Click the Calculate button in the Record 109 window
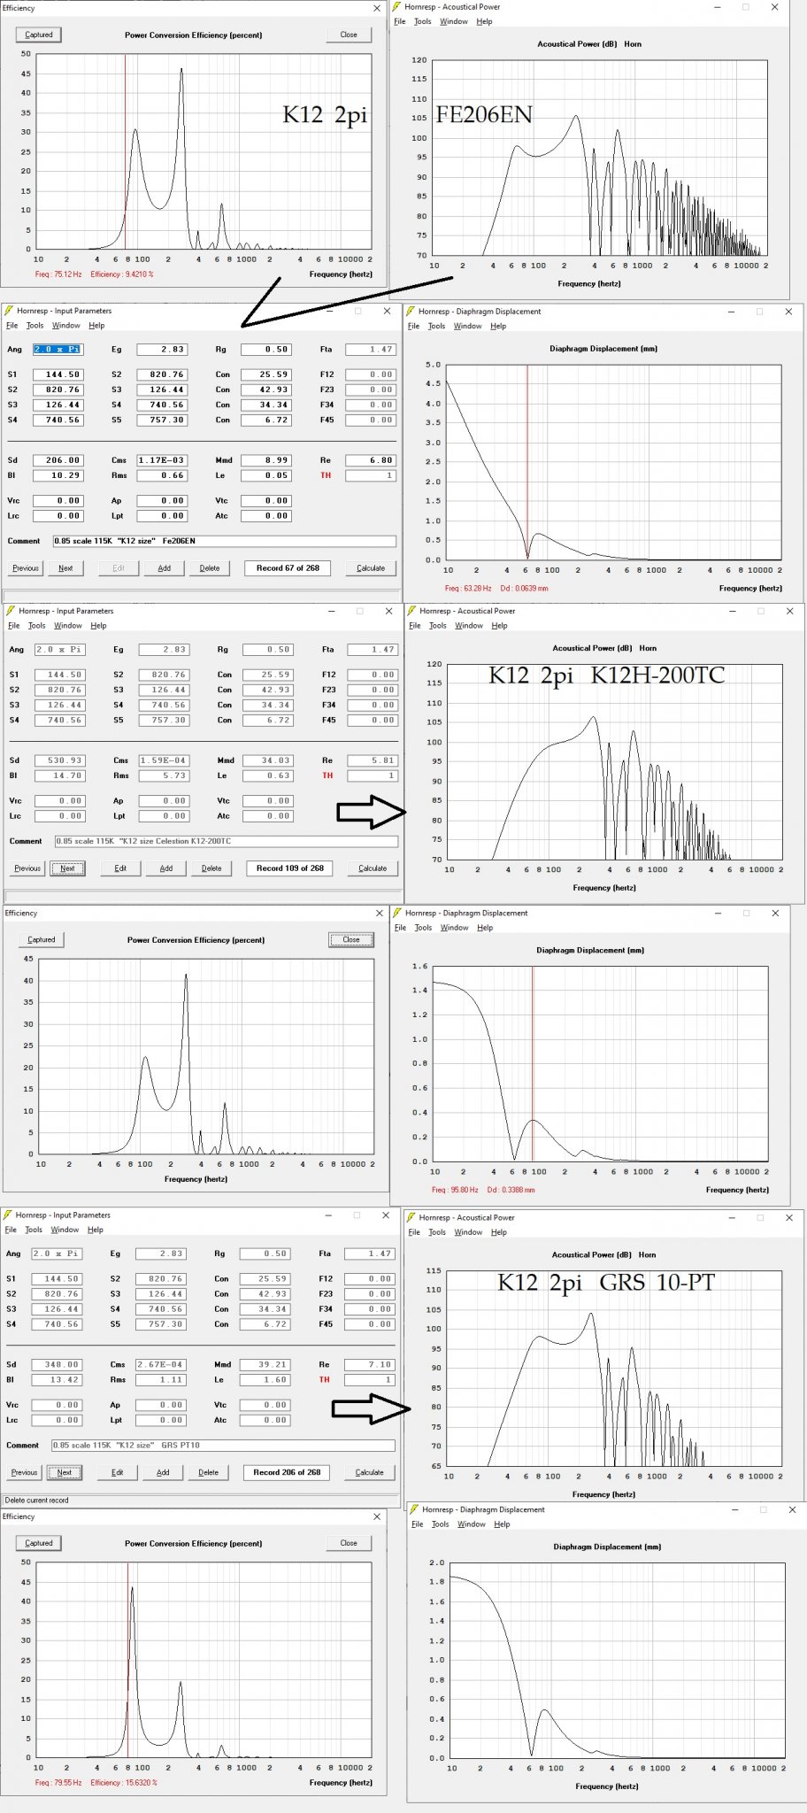 coord(373,868)
